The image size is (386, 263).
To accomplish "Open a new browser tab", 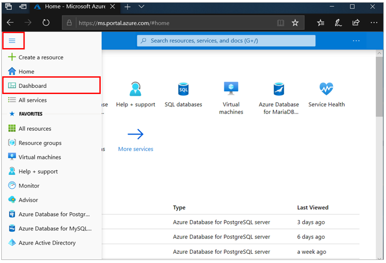I will coord(127,7).
